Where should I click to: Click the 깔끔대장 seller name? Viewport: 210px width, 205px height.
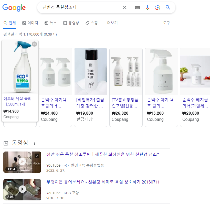(84, 119)
